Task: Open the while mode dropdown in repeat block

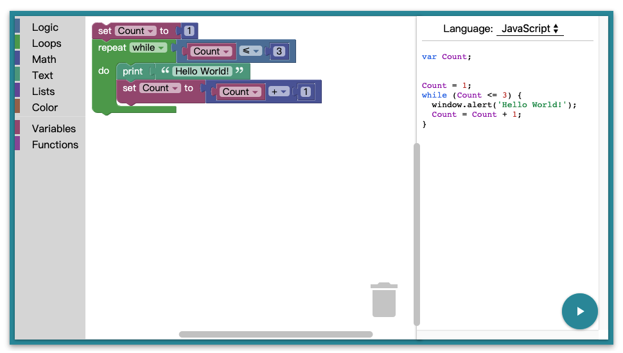Action: 148,47
